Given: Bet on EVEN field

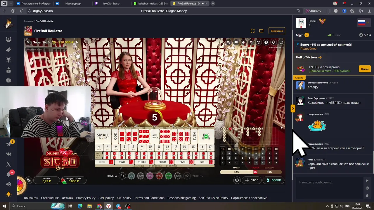Looking at the screenshot, I should [195, 136].
